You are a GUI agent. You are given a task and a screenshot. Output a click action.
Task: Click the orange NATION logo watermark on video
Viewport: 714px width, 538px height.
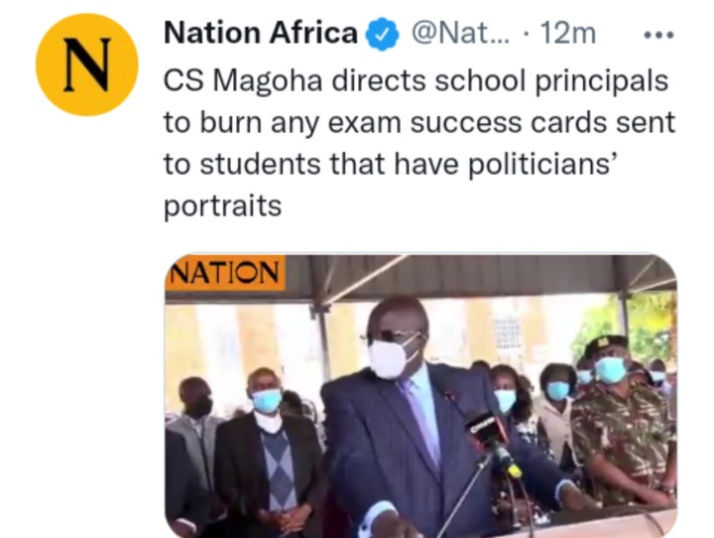(225, 273)
